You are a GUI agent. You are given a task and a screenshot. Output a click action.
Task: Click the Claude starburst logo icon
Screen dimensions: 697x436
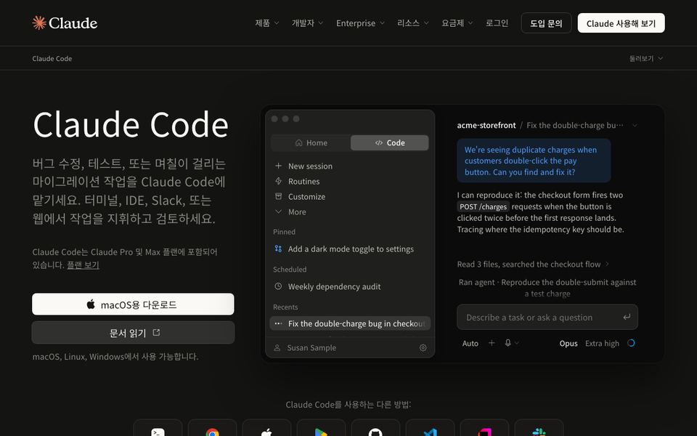39,23
